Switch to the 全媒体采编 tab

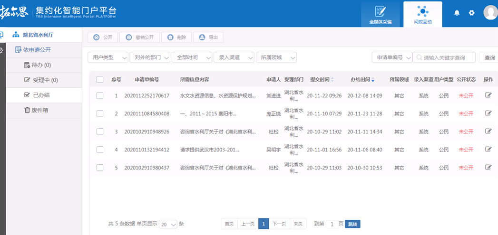(x=380, y=14)
